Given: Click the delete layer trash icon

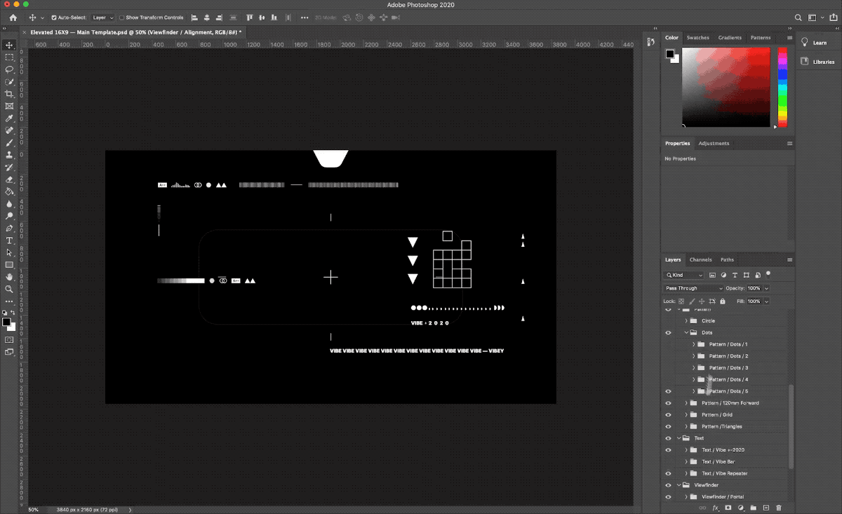Looking at the screenshot, I should click(x=779, y=508).
